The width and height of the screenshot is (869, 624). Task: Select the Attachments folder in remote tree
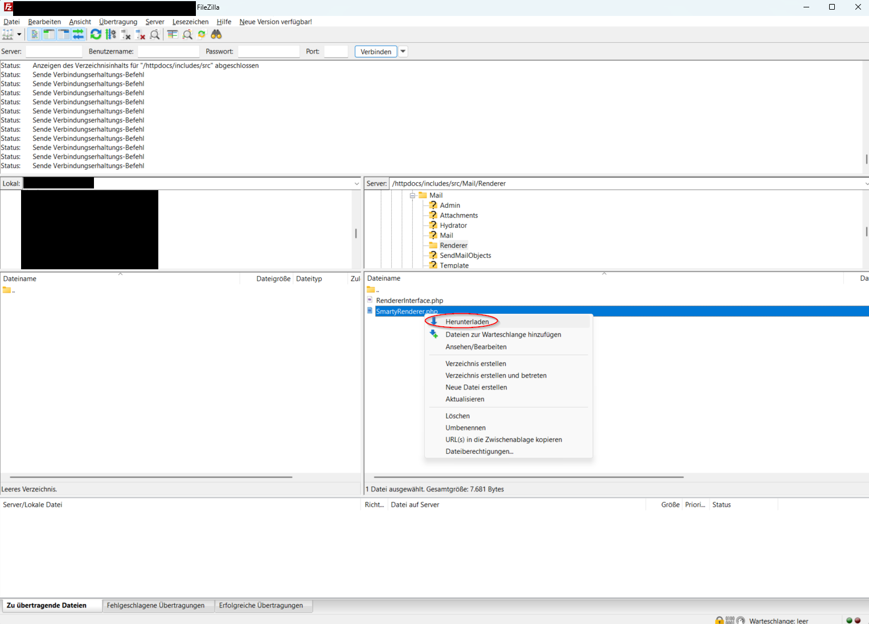pos(459,215)
